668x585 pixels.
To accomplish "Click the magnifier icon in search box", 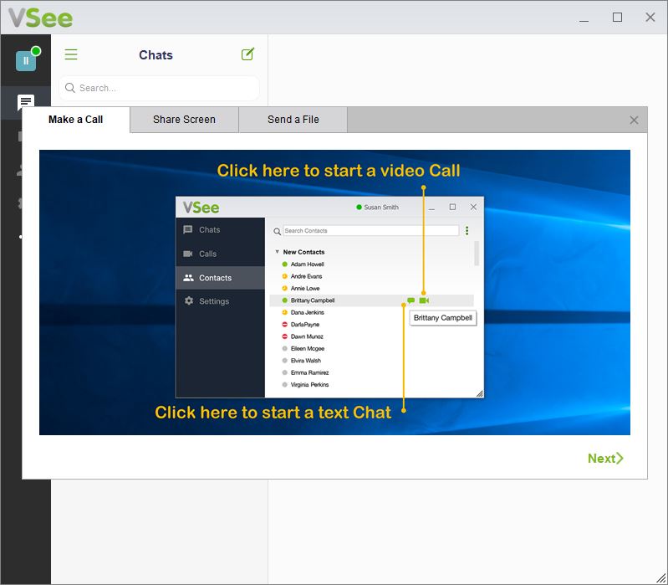I will 70,88.
